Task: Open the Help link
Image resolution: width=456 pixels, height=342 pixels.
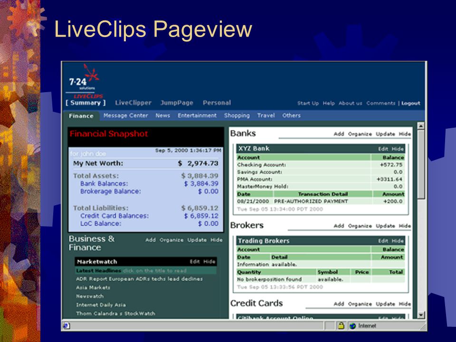Action: pos(329,103)
